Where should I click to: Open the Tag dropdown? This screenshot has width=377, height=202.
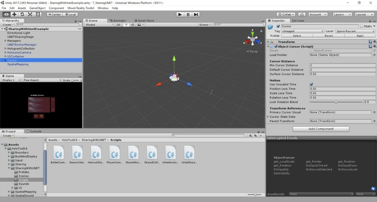coord(303,31)
